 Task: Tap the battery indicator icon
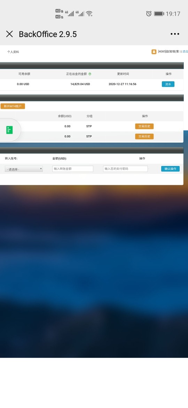pyautogui.click(x=159, y=14)
